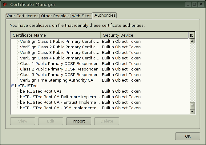Select the Authorities tab

click(105, 15)
